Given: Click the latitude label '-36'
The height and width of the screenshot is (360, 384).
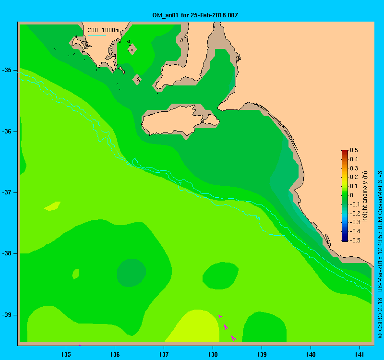Looking at the screenshot, I should pyautogui.click(x=7, y=132).
